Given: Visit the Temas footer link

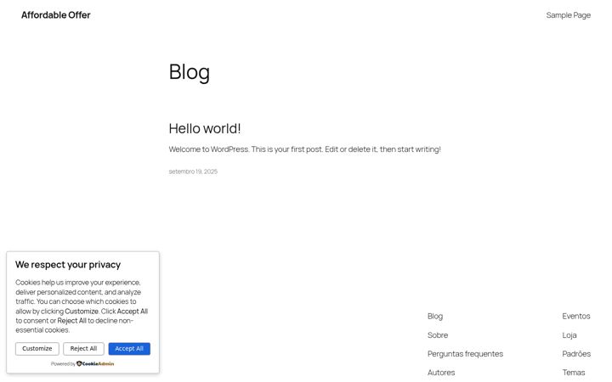Looking at the screenshot, I should [574, 373].
